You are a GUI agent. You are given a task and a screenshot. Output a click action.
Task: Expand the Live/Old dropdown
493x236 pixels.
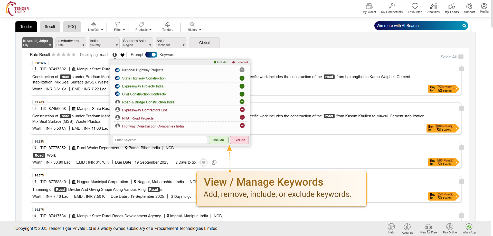(x=95, y=27)
